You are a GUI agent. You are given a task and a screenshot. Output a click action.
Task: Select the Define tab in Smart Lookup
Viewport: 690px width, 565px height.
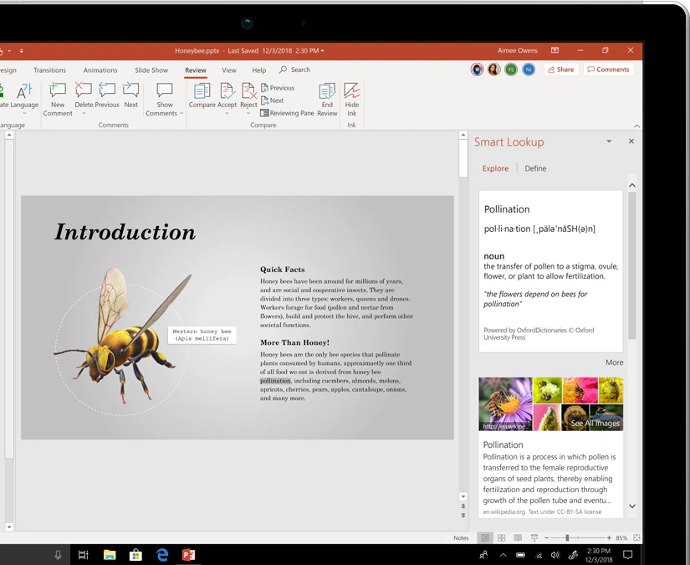click(x=535, y=168)
